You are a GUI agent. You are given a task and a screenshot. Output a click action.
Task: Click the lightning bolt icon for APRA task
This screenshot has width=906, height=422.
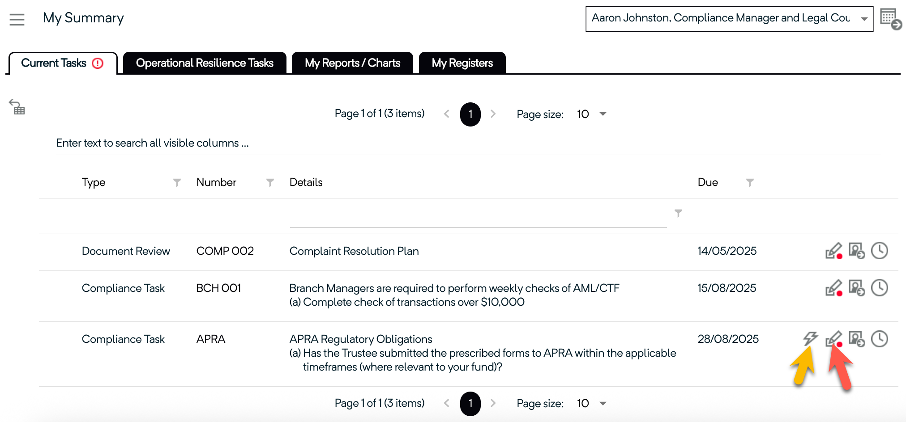pos(810,338)
